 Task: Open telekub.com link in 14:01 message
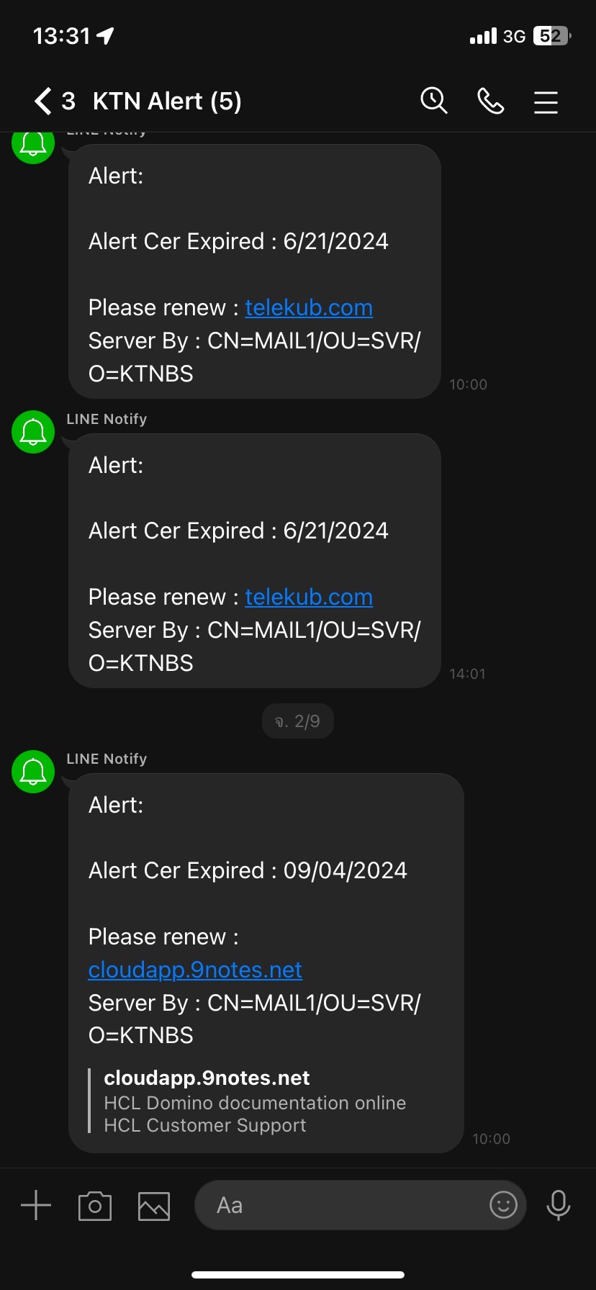point(309,597)
